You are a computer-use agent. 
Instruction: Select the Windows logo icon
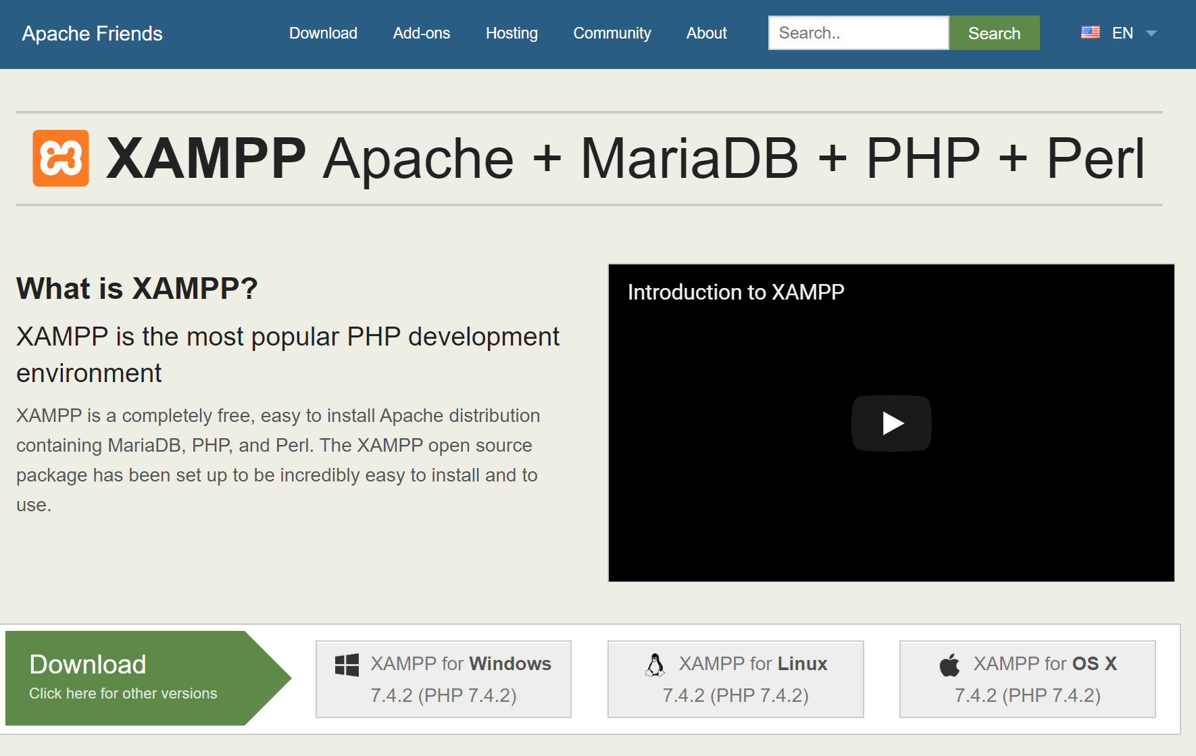347,664
